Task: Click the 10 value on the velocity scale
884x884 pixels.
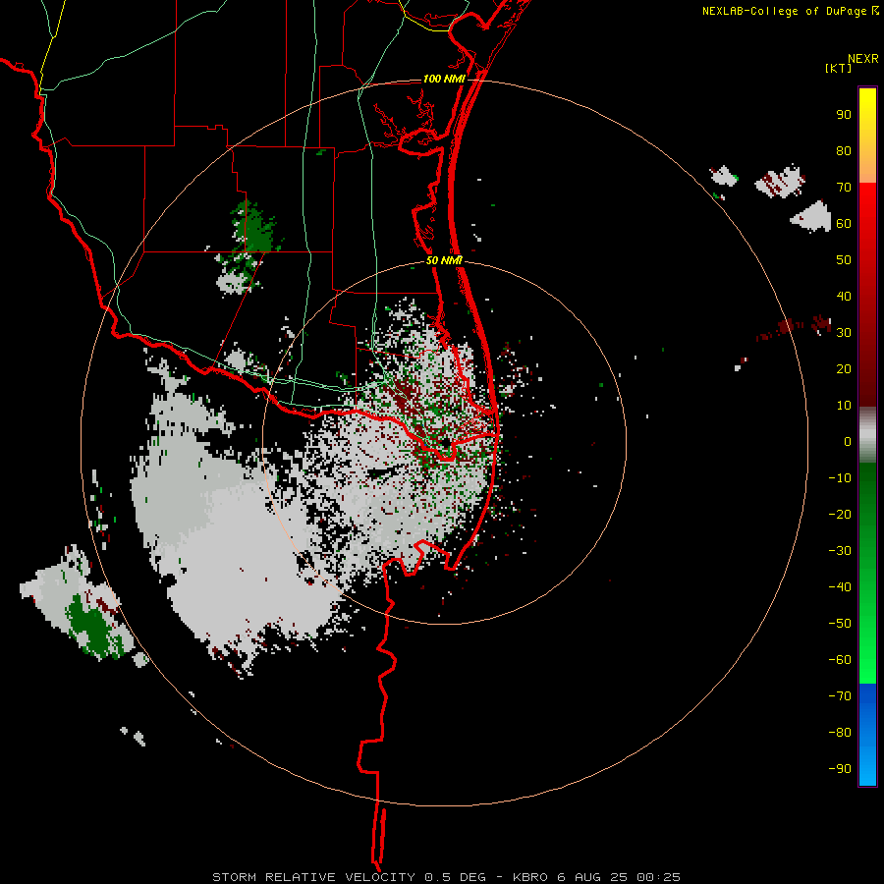Action: click(x=844, y=406)
